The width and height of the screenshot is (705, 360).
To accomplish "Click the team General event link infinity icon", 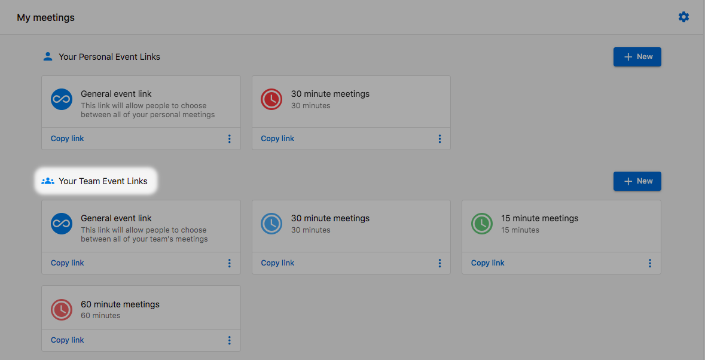I will tap(62, 224).
